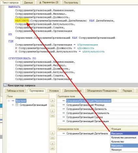Add field to group fields with > button
Screen dimensions: 138x153
click(x=52, y=100)
